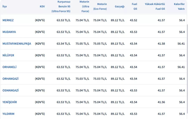Viewport: 188px width, 119px height.
Task: Select the YILDIRIM district link
Action: (9, 114)
